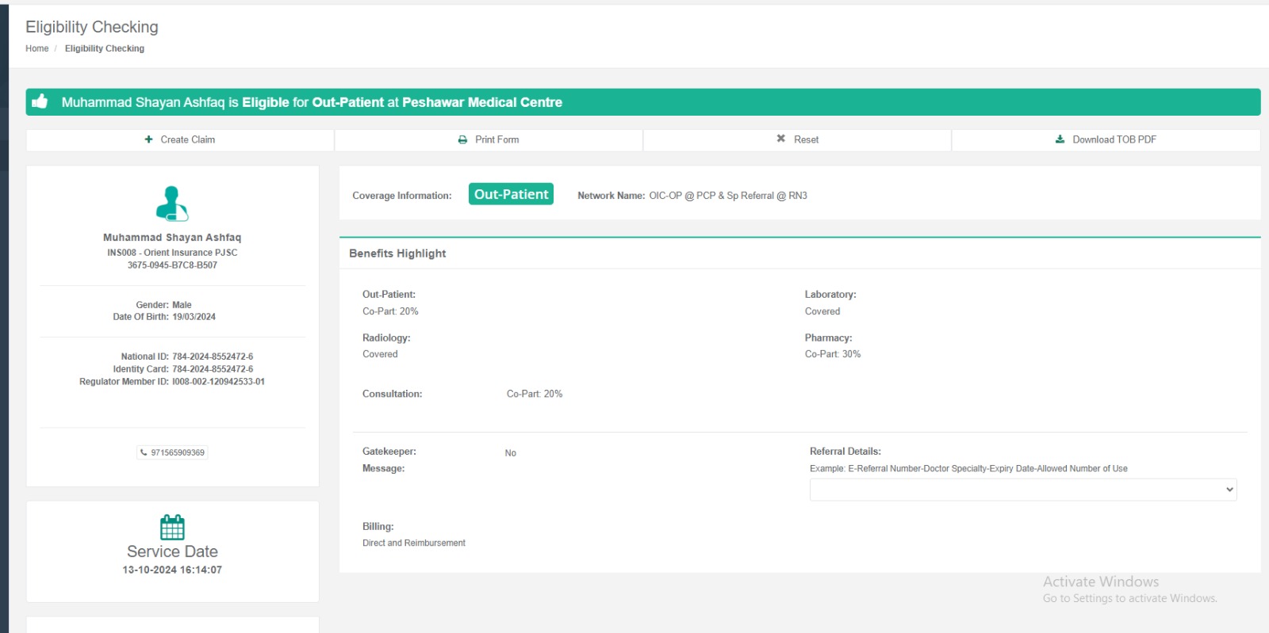Click the Eligibility Checking page title

(92, 27)
